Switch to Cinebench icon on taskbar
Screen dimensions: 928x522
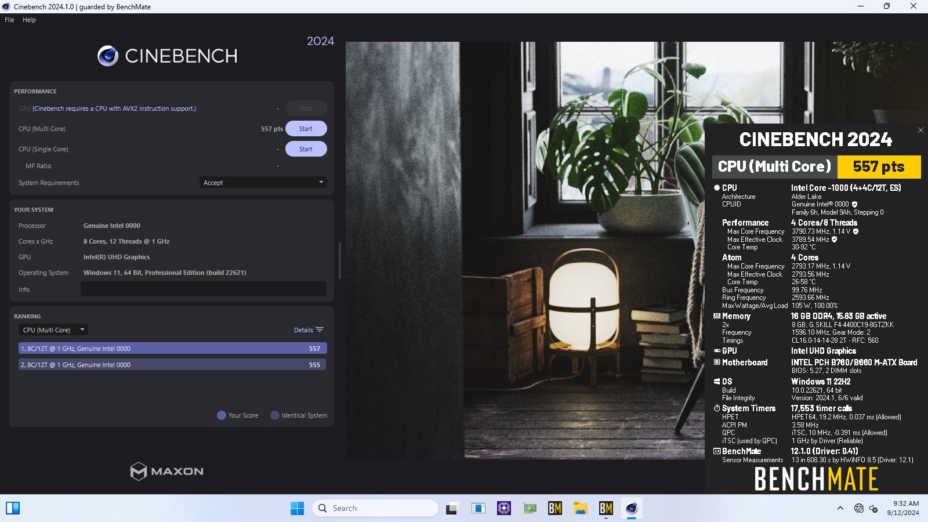(x=632, y=508)
